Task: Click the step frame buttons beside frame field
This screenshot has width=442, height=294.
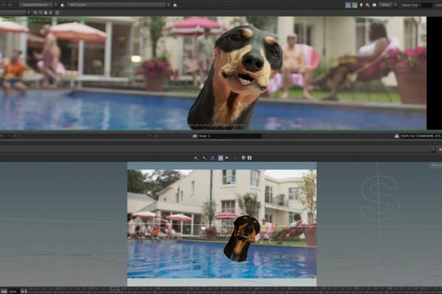Action: pos(24,292)
